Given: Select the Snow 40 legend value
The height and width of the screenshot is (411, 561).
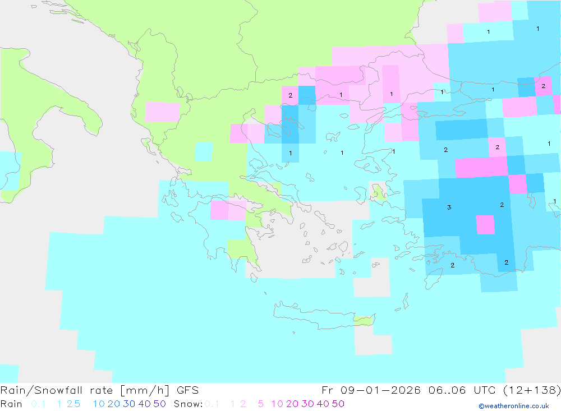Looking at the screenshot, I should 323,404.
